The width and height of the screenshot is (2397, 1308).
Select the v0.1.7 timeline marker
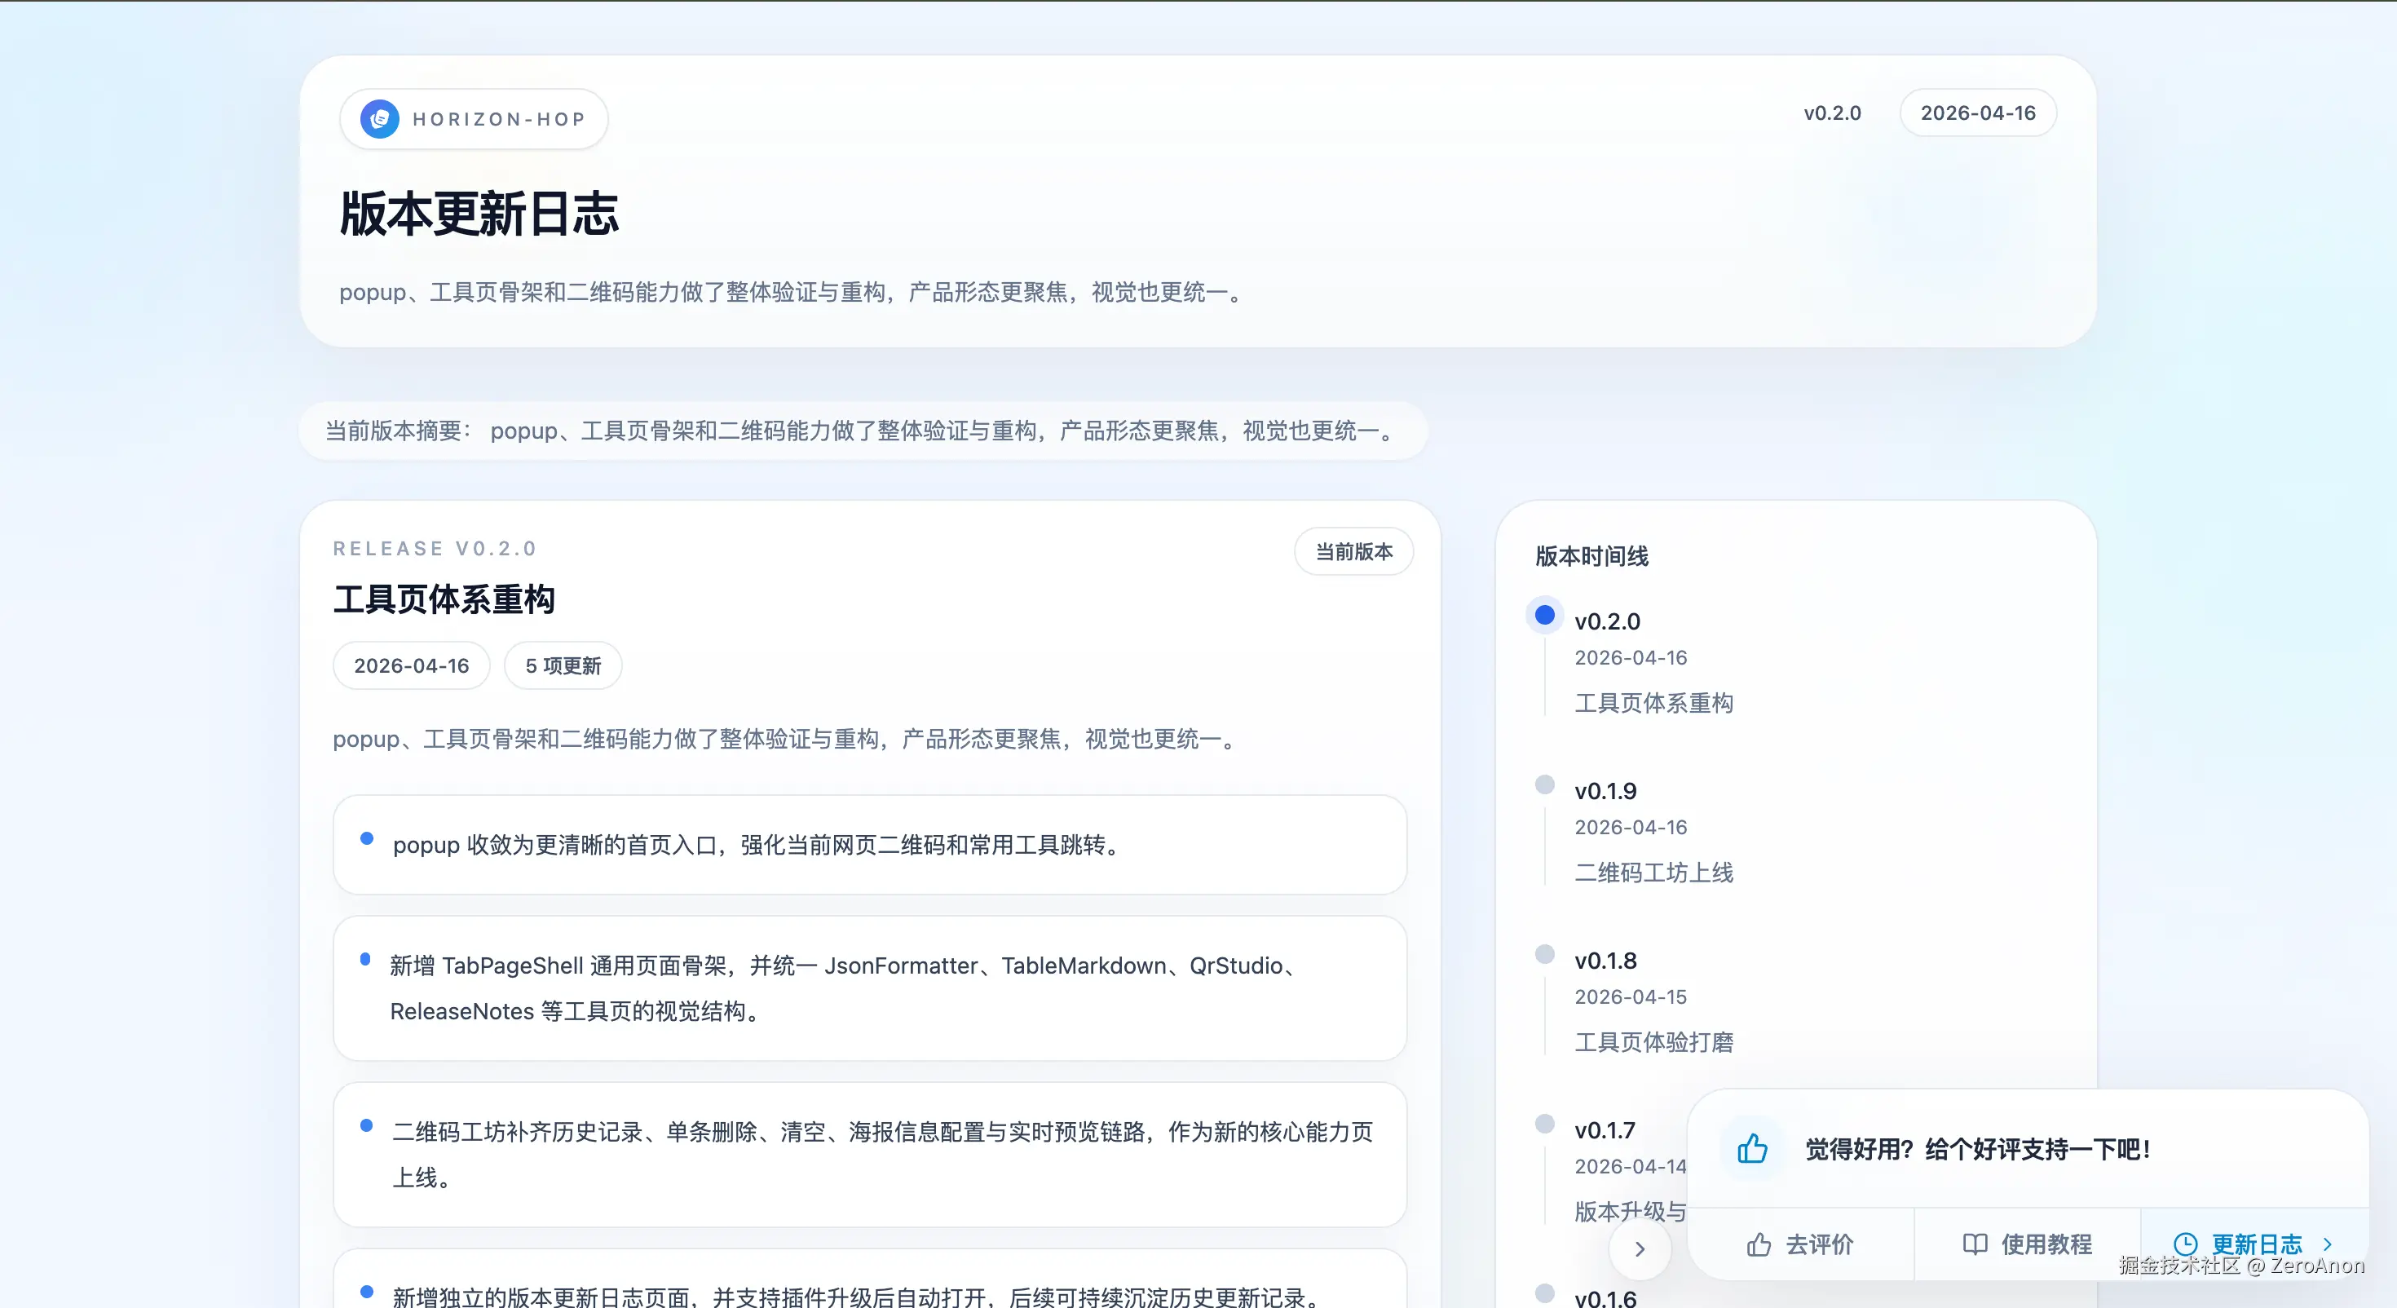(1545, 1124)
